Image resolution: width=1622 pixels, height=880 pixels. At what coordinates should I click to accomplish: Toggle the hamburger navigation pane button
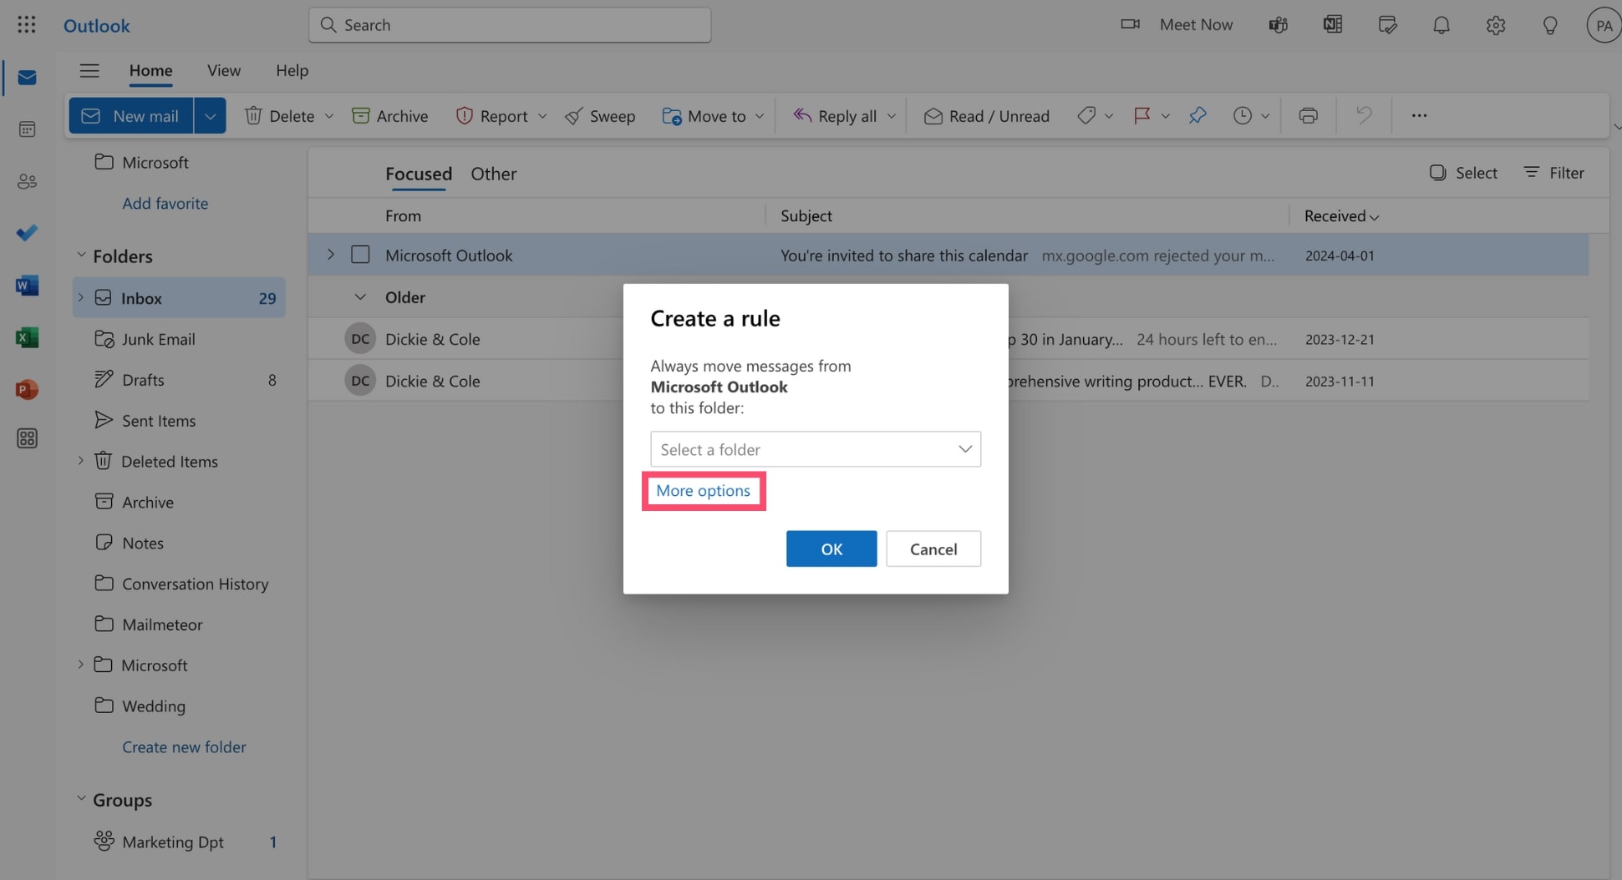point(89,70)
